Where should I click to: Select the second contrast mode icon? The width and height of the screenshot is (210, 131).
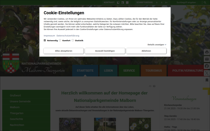point(123,2)
